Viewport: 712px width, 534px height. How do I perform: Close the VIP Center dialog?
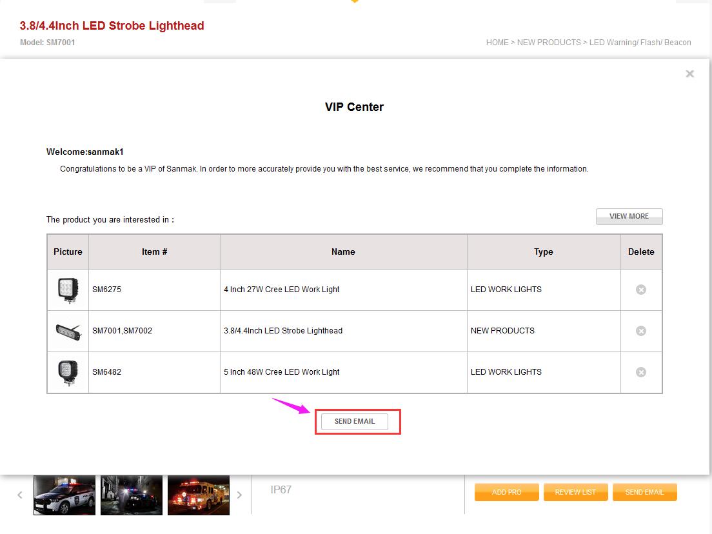coord(690,74)
